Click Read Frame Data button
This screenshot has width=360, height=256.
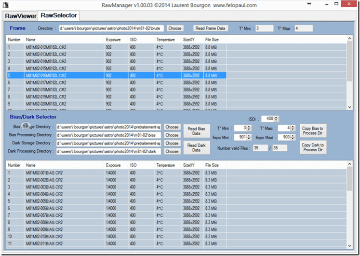pos(211,28)
